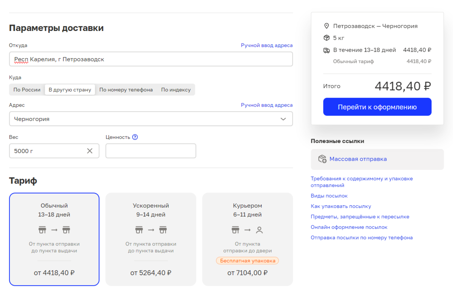Click Ручной ввод адреса above the Откуда field

pyautogui.click(x=267, y=45)
